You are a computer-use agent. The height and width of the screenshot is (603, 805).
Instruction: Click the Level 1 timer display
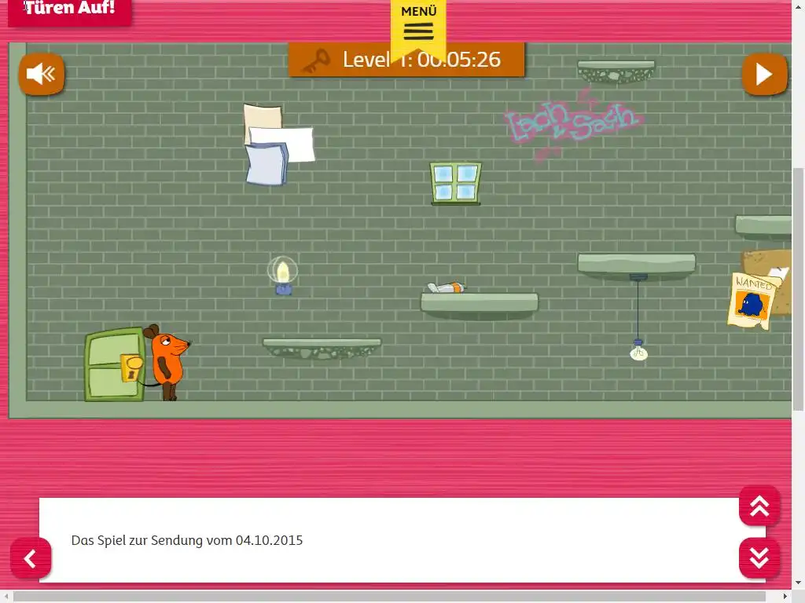(x=421, y=60)
